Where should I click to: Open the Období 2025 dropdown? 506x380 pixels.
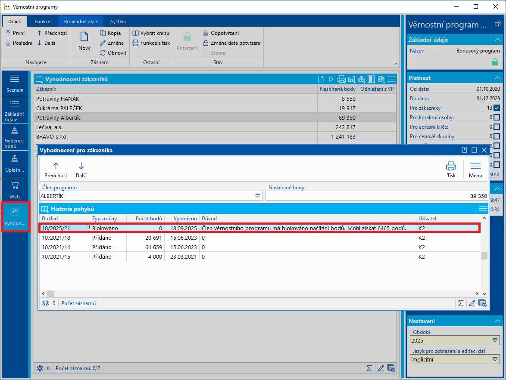(495, 340)
